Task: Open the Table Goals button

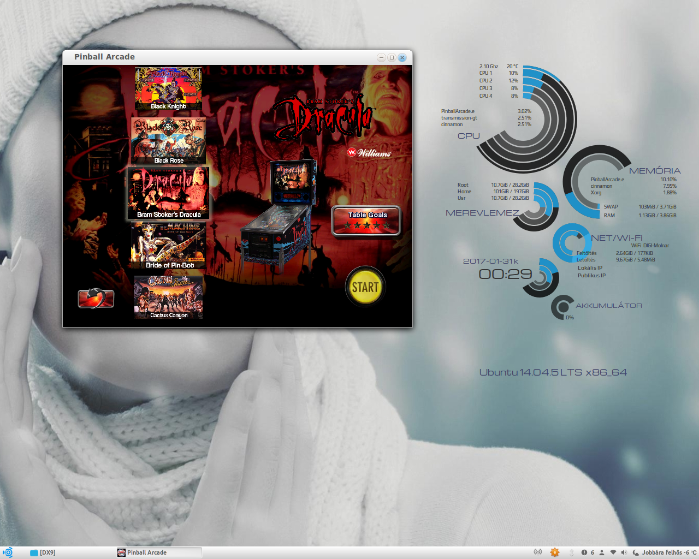Action: 366,221
